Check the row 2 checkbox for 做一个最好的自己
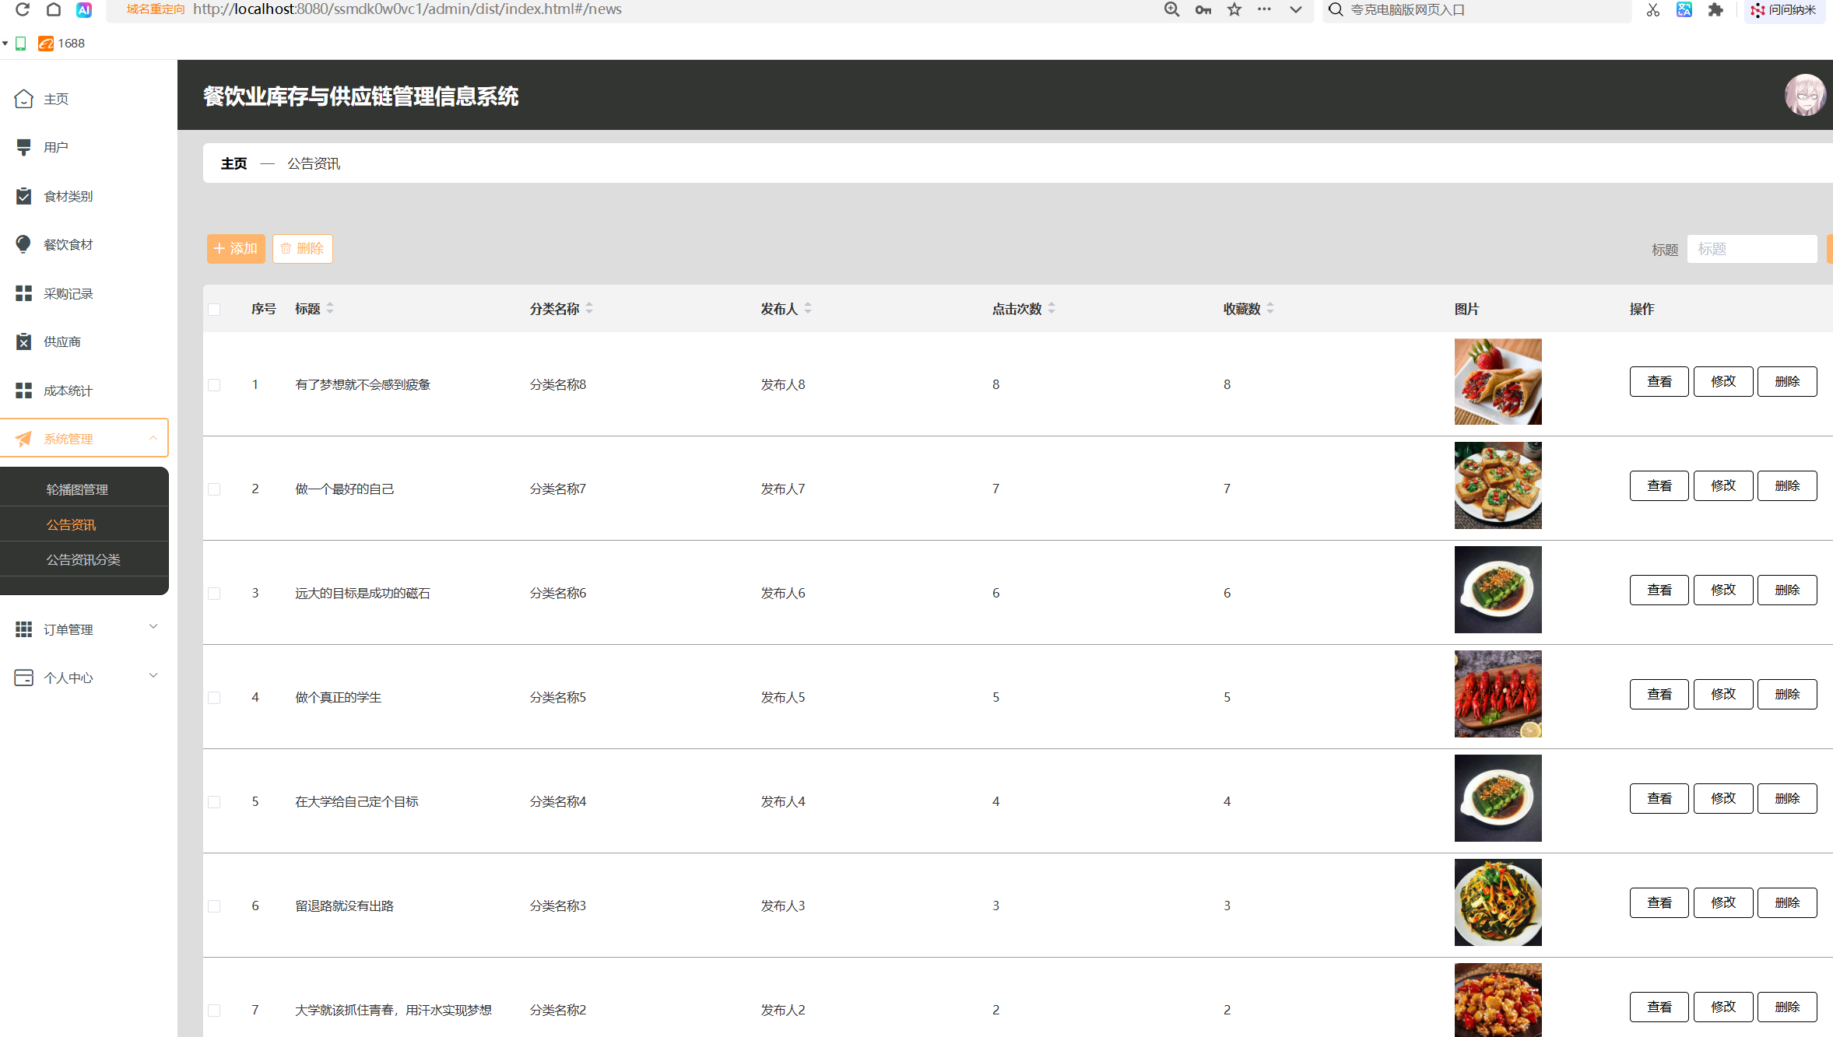This screenshot has width=1833, height=1037. click(x=214, y=489)
